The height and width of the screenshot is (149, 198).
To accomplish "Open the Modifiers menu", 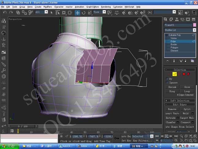I will click(48, 7).
